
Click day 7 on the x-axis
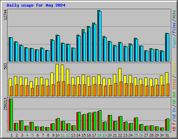(43, 135)
